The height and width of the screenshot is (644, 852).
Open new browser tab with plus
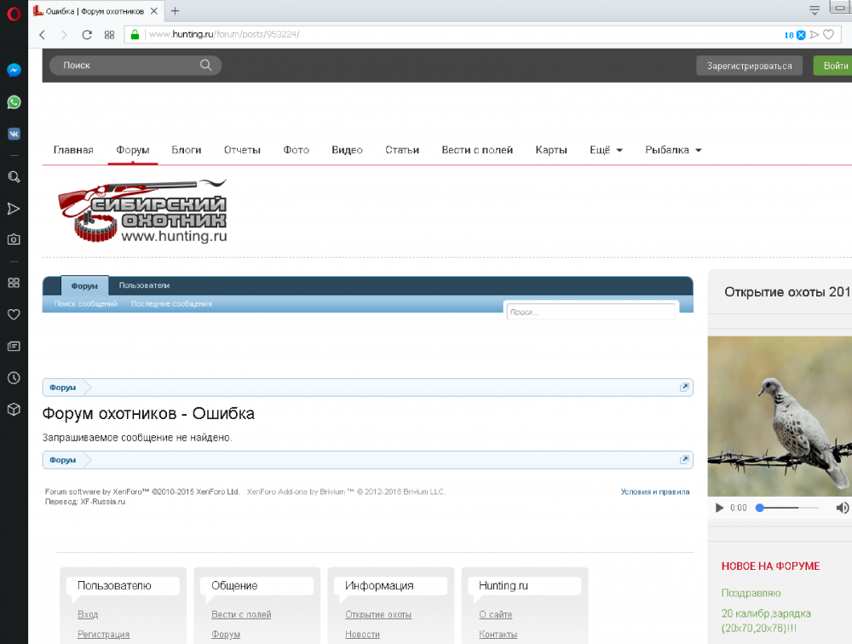point(176,11)
